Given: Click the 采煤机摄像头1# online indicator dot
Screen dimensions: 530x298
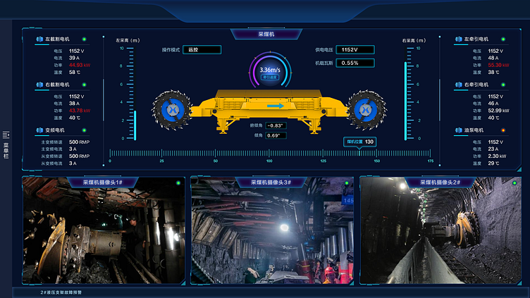Looking at the screenshot, I should click(x=178, y=182).
